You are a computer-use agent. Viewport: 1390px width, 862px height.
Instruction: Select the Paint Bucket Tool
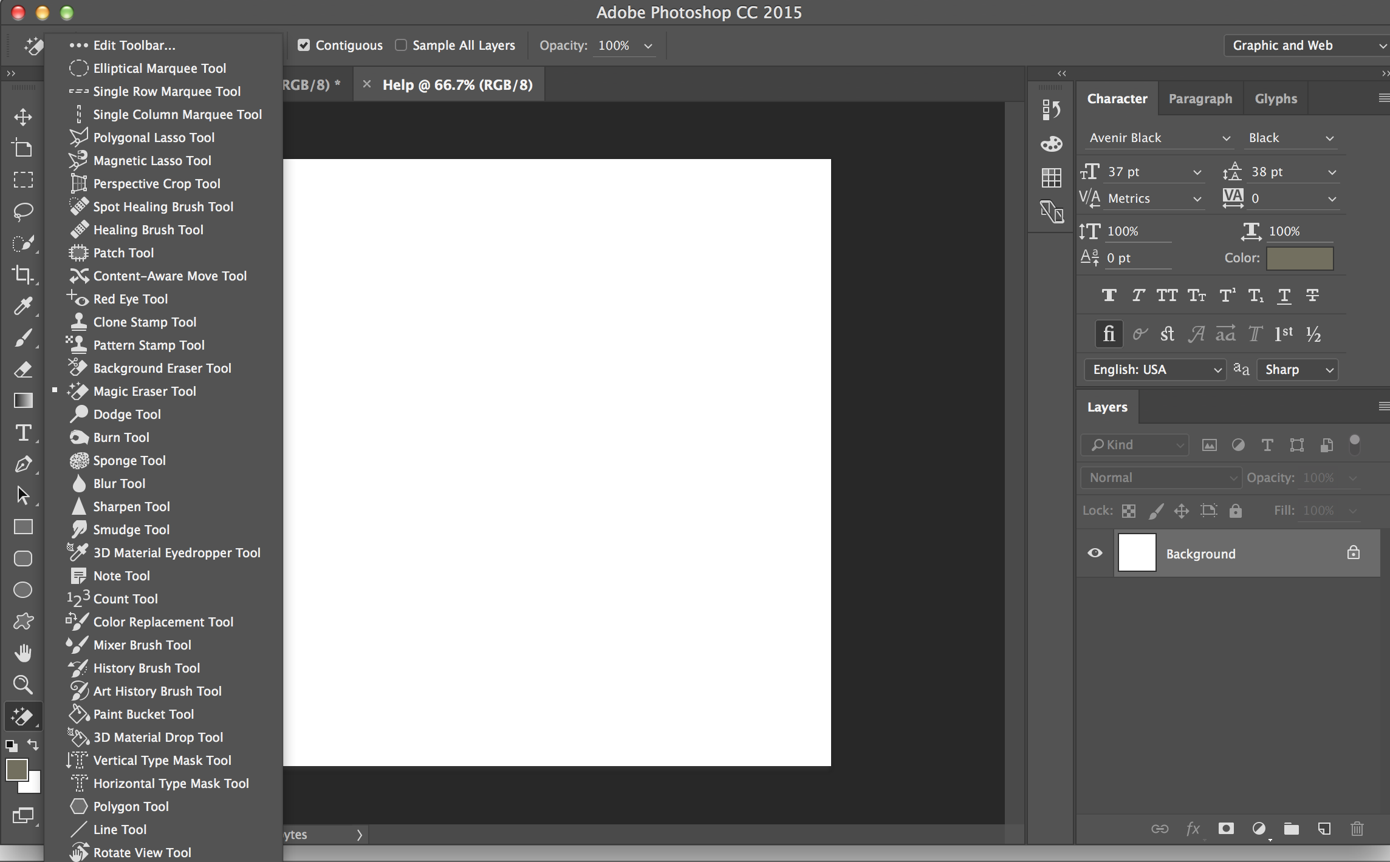143,713
